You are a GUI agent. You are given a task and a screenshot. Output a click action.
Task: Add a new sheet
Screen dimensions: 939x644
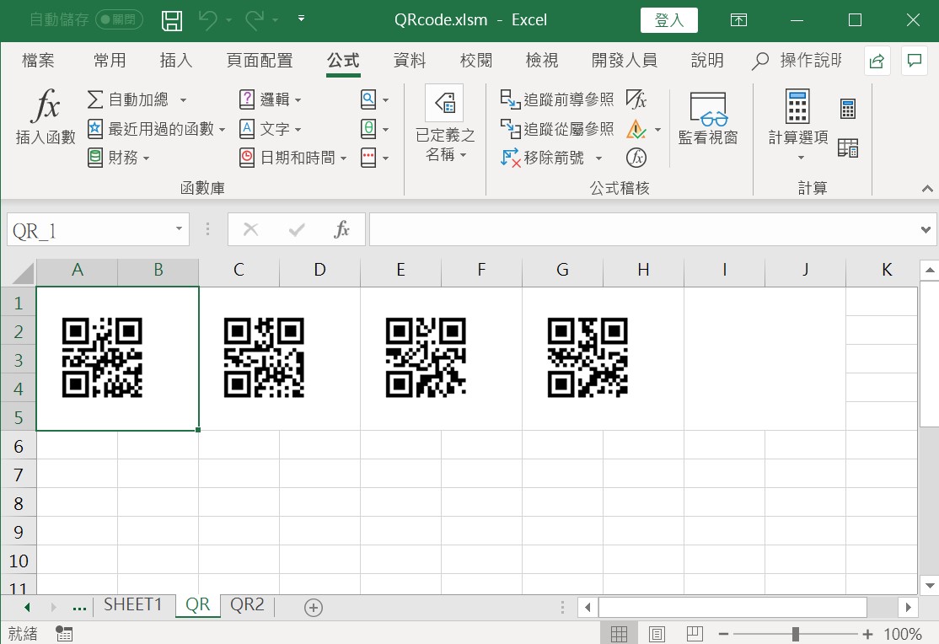(x=314, y=608)
